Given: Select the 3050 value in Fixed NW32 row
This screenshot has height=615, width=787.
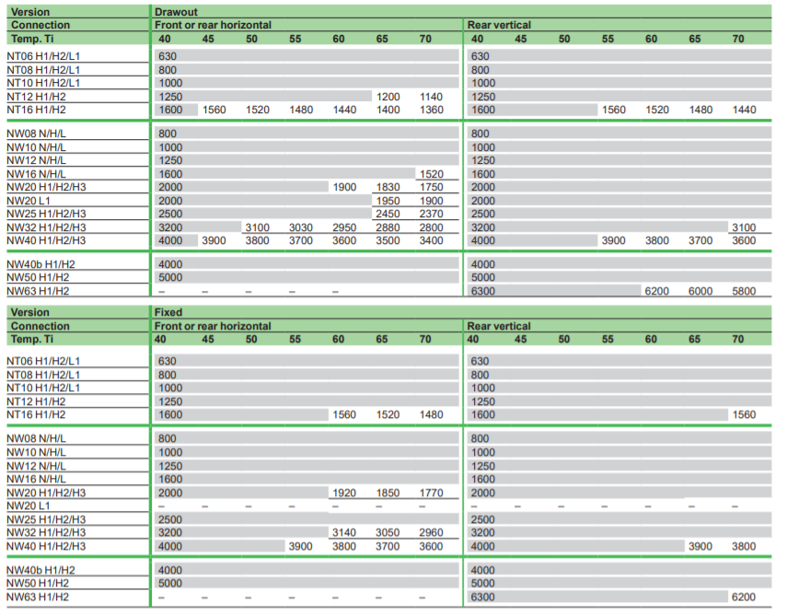Looking at the screenshot, I should [x=388, y=533].
